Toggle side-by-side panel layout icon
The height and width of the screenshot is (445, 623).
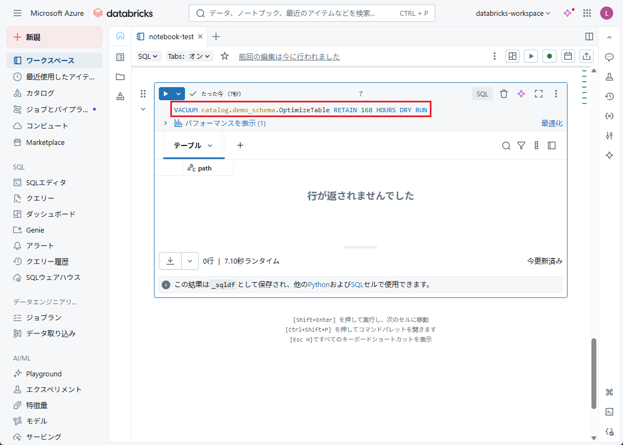tap(589, 36)
